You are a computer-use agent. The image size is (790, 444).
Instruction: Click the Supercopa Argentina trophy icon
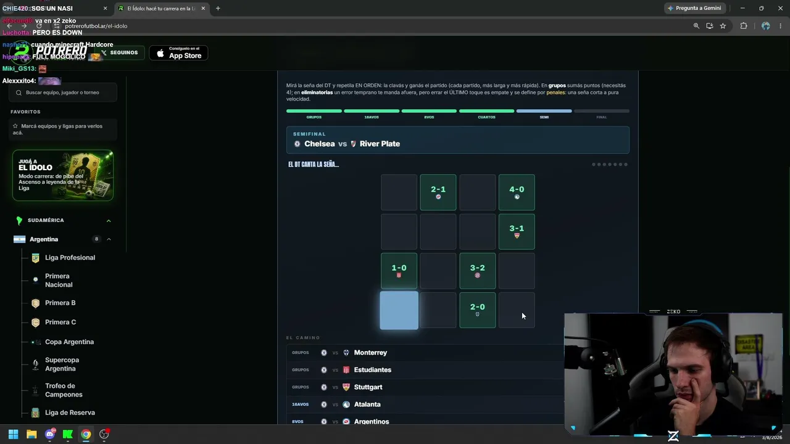point(35,364)
